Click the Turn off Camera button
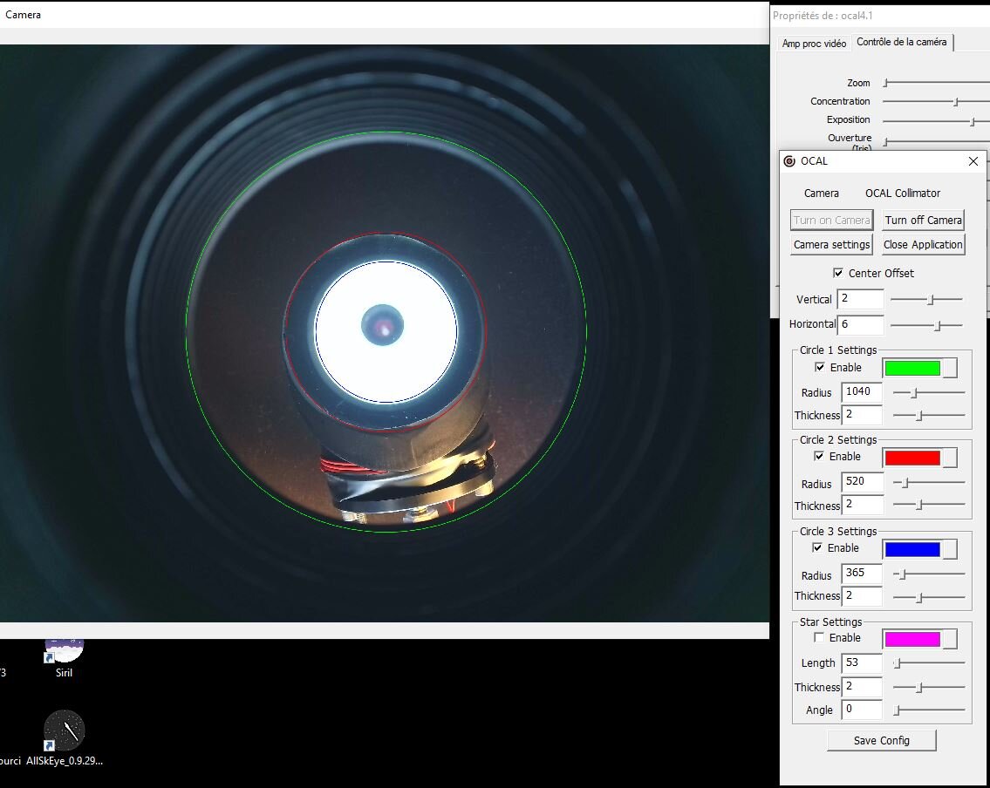 coord(923,221)
